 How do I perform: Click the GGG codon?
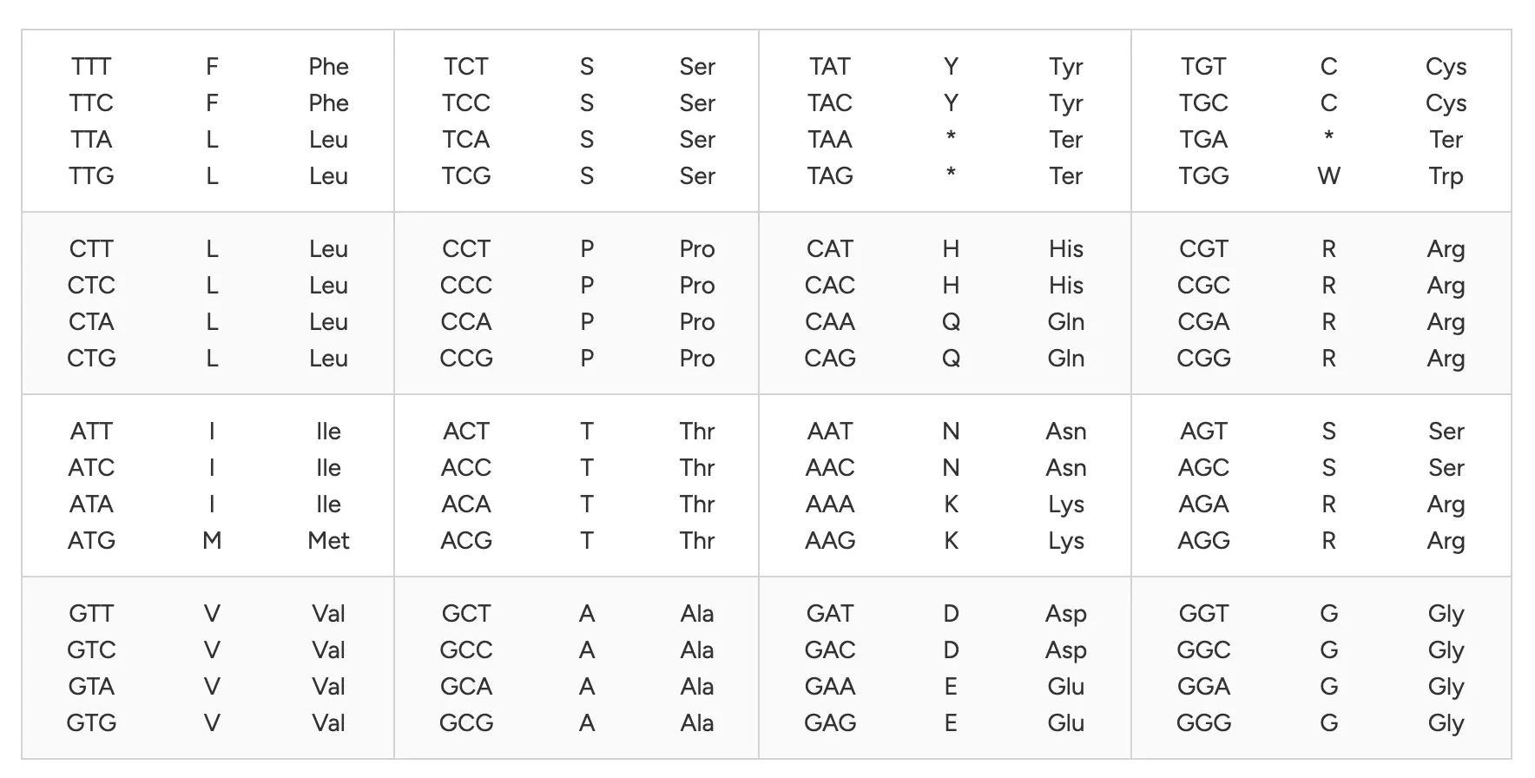point(1203,723)
